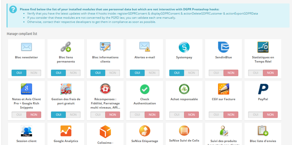
Task: Click the Bloc newsletter module title
Action: click(27, 57)
